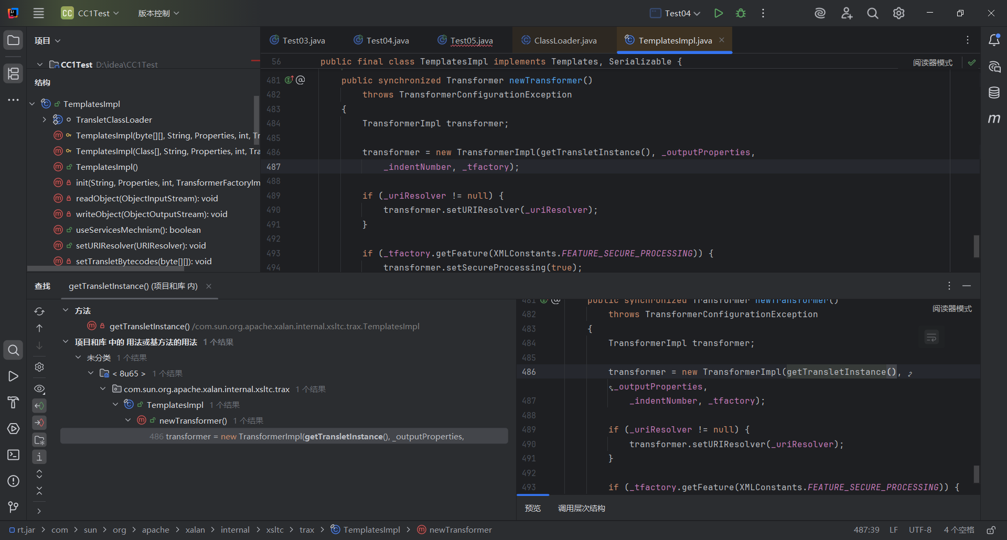Collapse the 未分类 results group
Screen dimensions: 1007x540
click(78, 358)
